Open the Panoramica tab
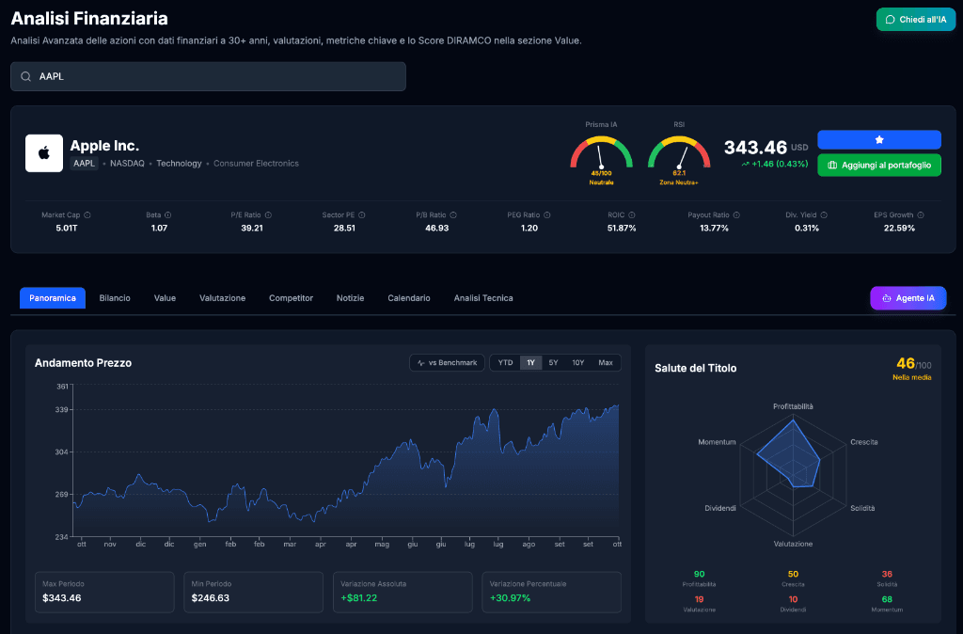963x634 pixels. (53, 298)
